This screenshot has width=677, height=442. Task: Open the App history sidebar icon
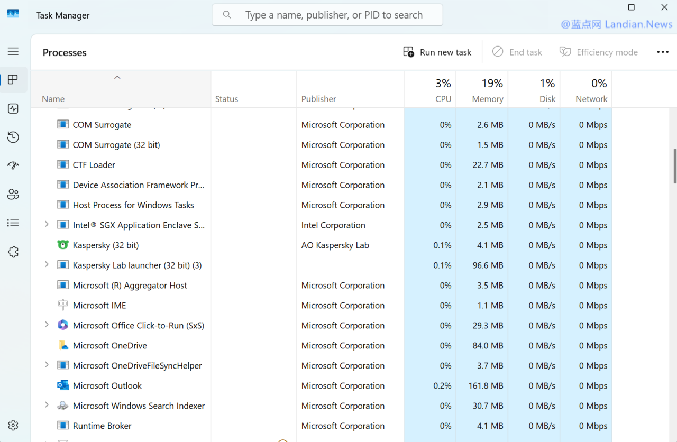(13, 137)
